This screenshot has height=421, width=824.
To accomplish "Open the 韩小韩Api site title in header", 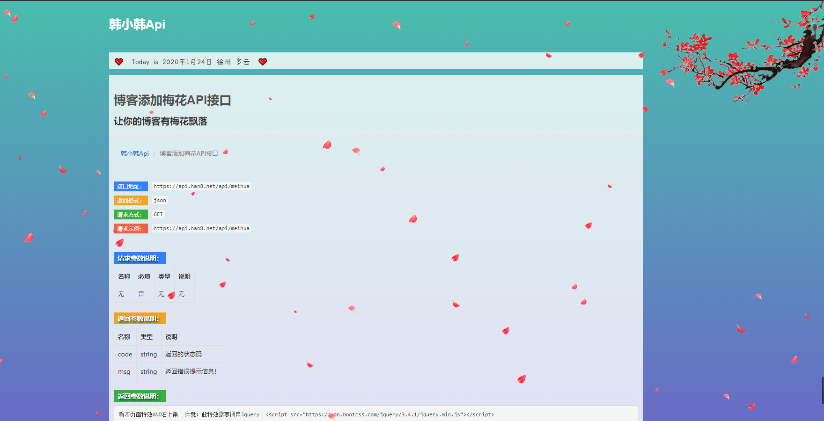I will point(137,24).
